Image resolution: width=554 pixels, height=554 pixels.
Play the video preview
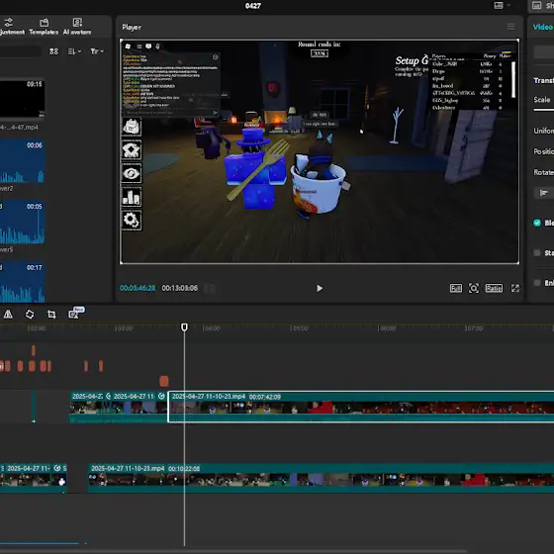click(320, 288)
